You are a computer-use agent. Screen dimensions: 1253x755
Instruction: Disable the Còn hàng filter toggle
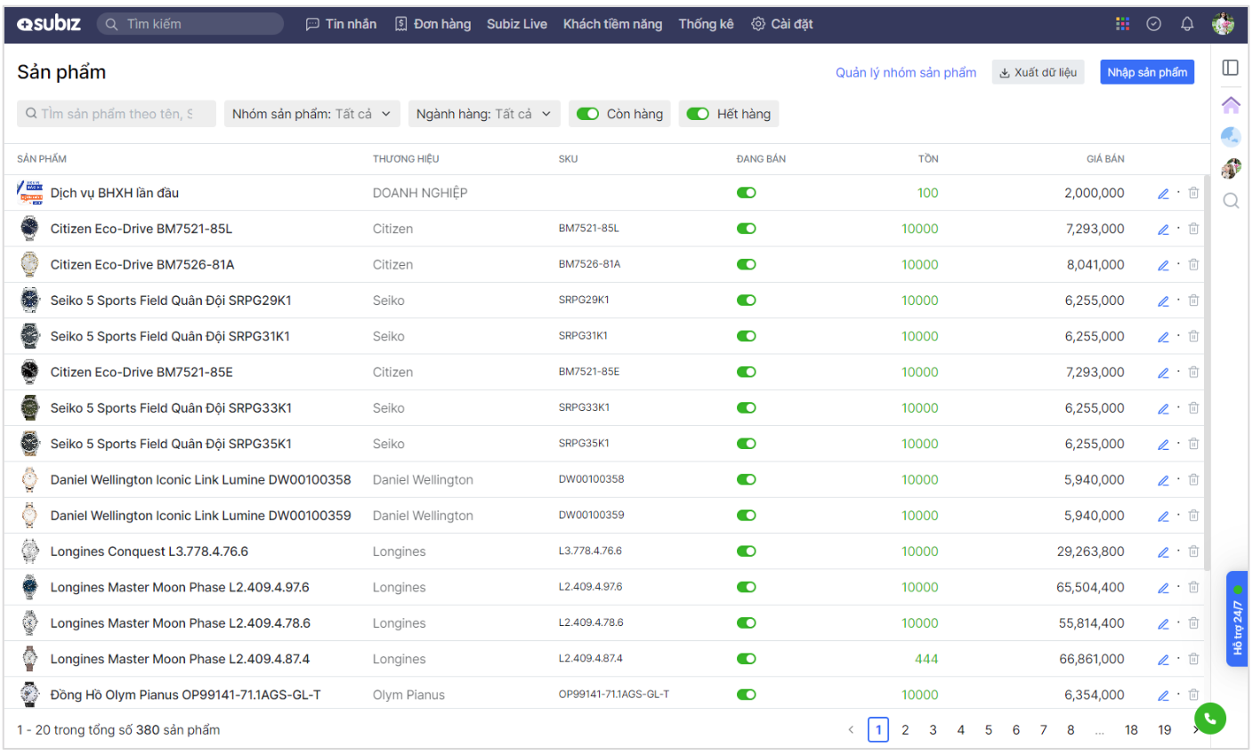click(587, 114)
